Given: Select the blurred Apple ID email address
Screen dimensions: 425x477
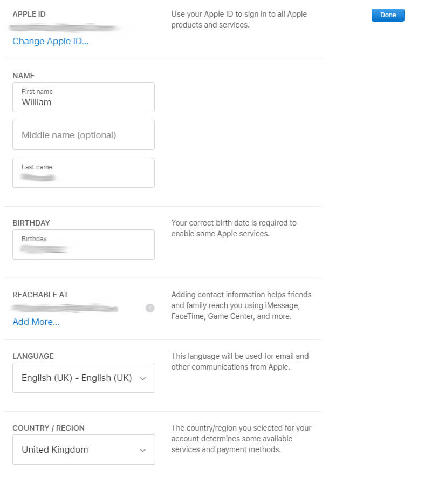Looking at the screenshot, I should point(64,28).
